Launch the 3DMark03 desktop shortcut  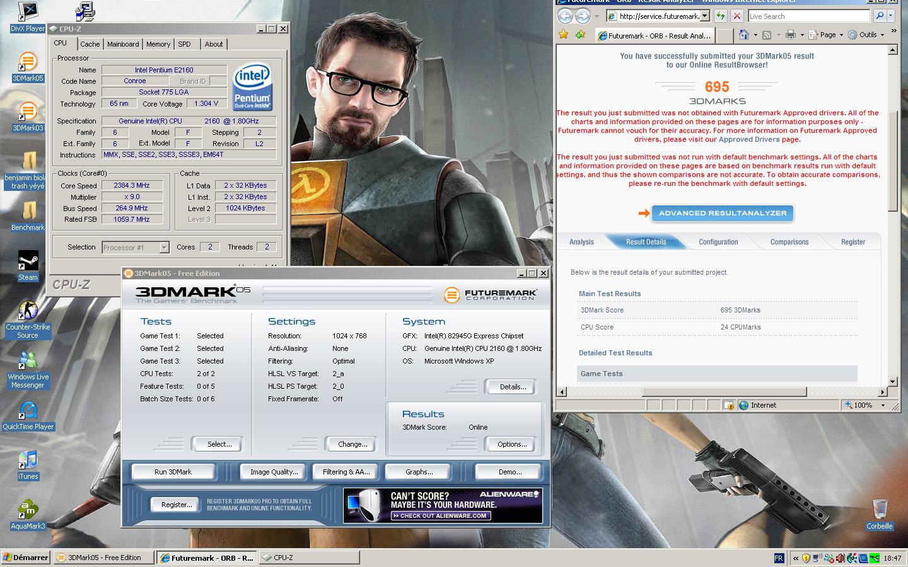coord(28,117)
